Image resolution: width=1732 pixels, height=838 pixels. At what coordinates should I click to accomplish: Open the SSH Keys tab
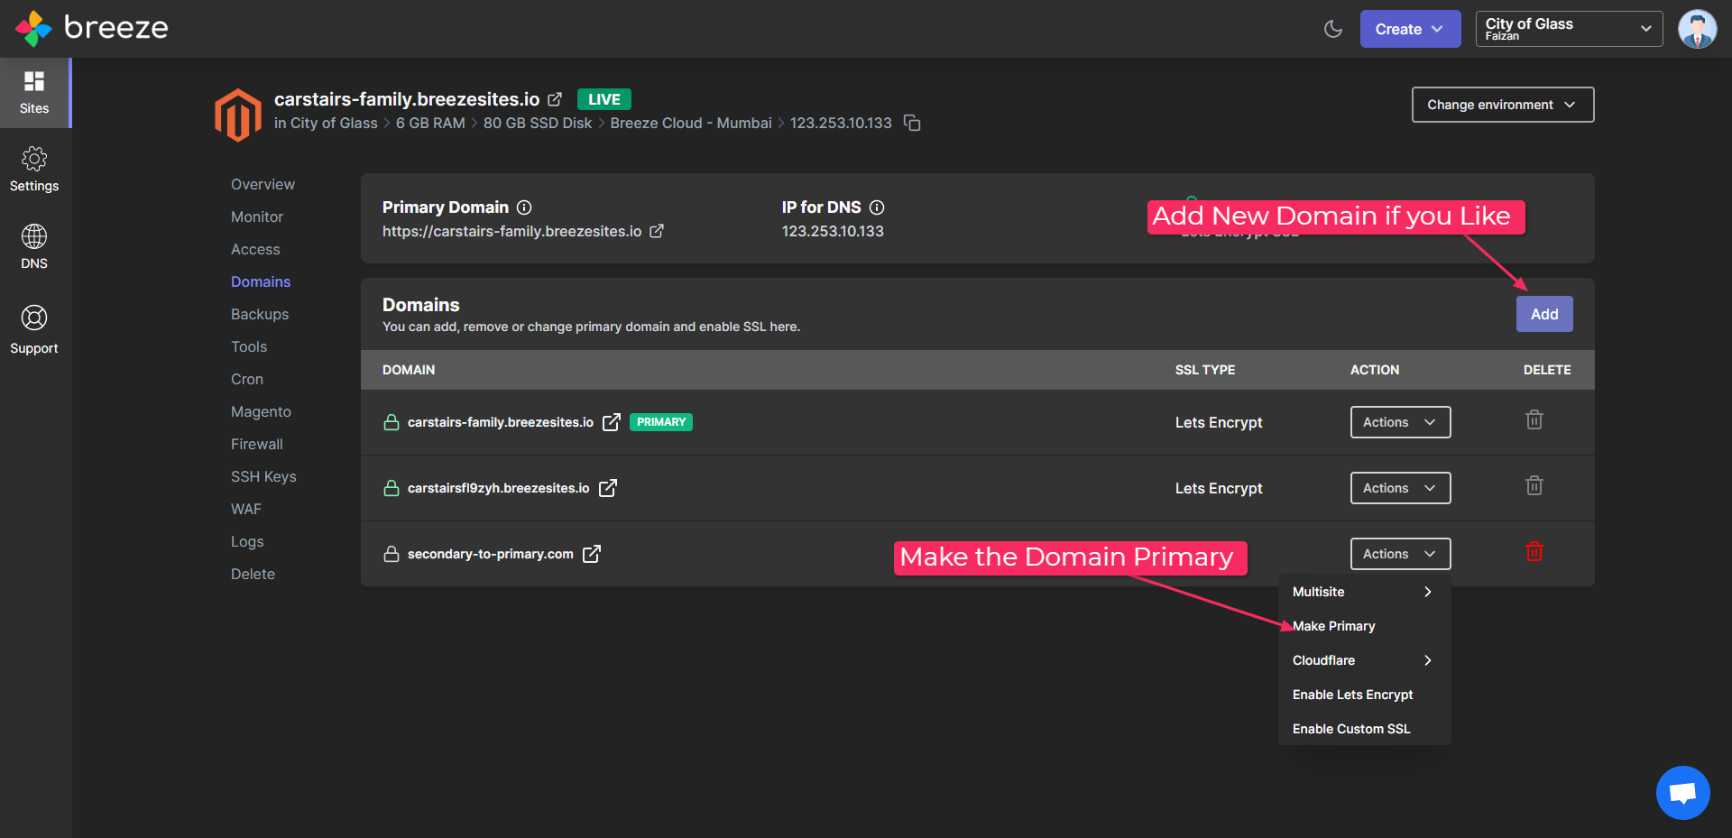(x=263, y=476)
